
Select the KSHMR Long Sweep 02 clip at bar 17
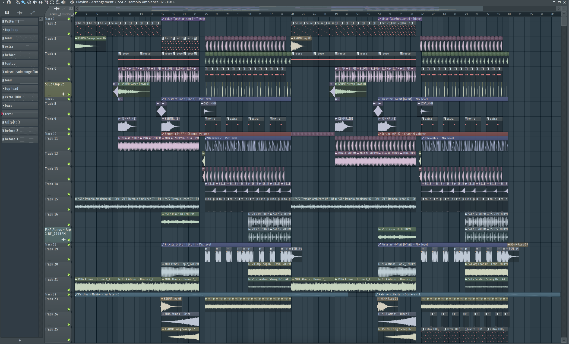tap(180, 335)
